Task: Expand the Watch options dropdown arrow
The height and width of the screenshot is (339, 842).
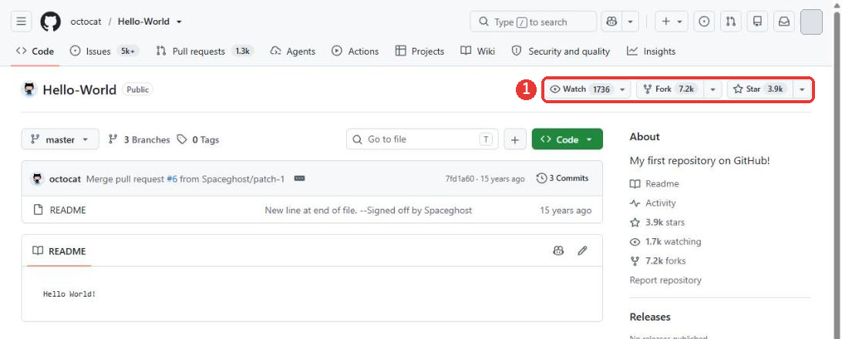Action: tap(622, 89)
